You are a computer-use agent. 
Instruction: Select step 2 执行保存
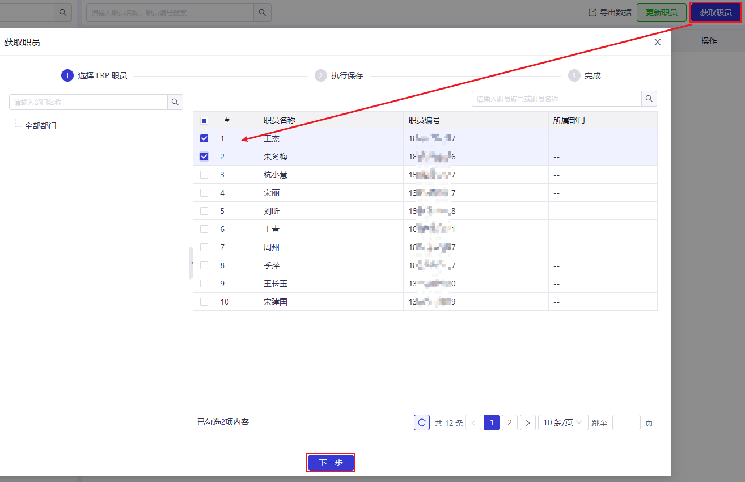(x=339, y=75)
